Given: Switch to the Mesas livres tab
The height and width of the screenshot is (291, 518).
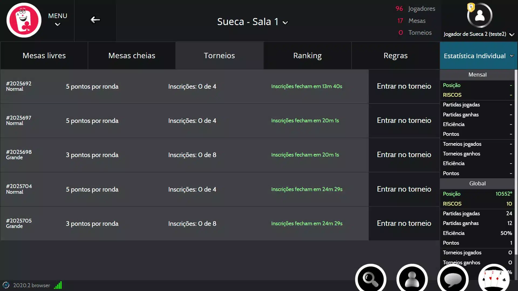Looking at the screenshot, I should [x=44, y=56].
